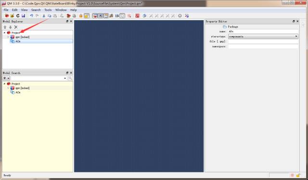Click the round gray gear toolbar icon
The width and height of the screenshot is (308, 180).
[180, 16]
